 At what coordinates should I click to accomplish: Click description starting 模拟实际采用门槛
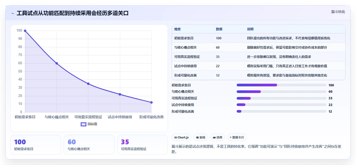(287, 66)
